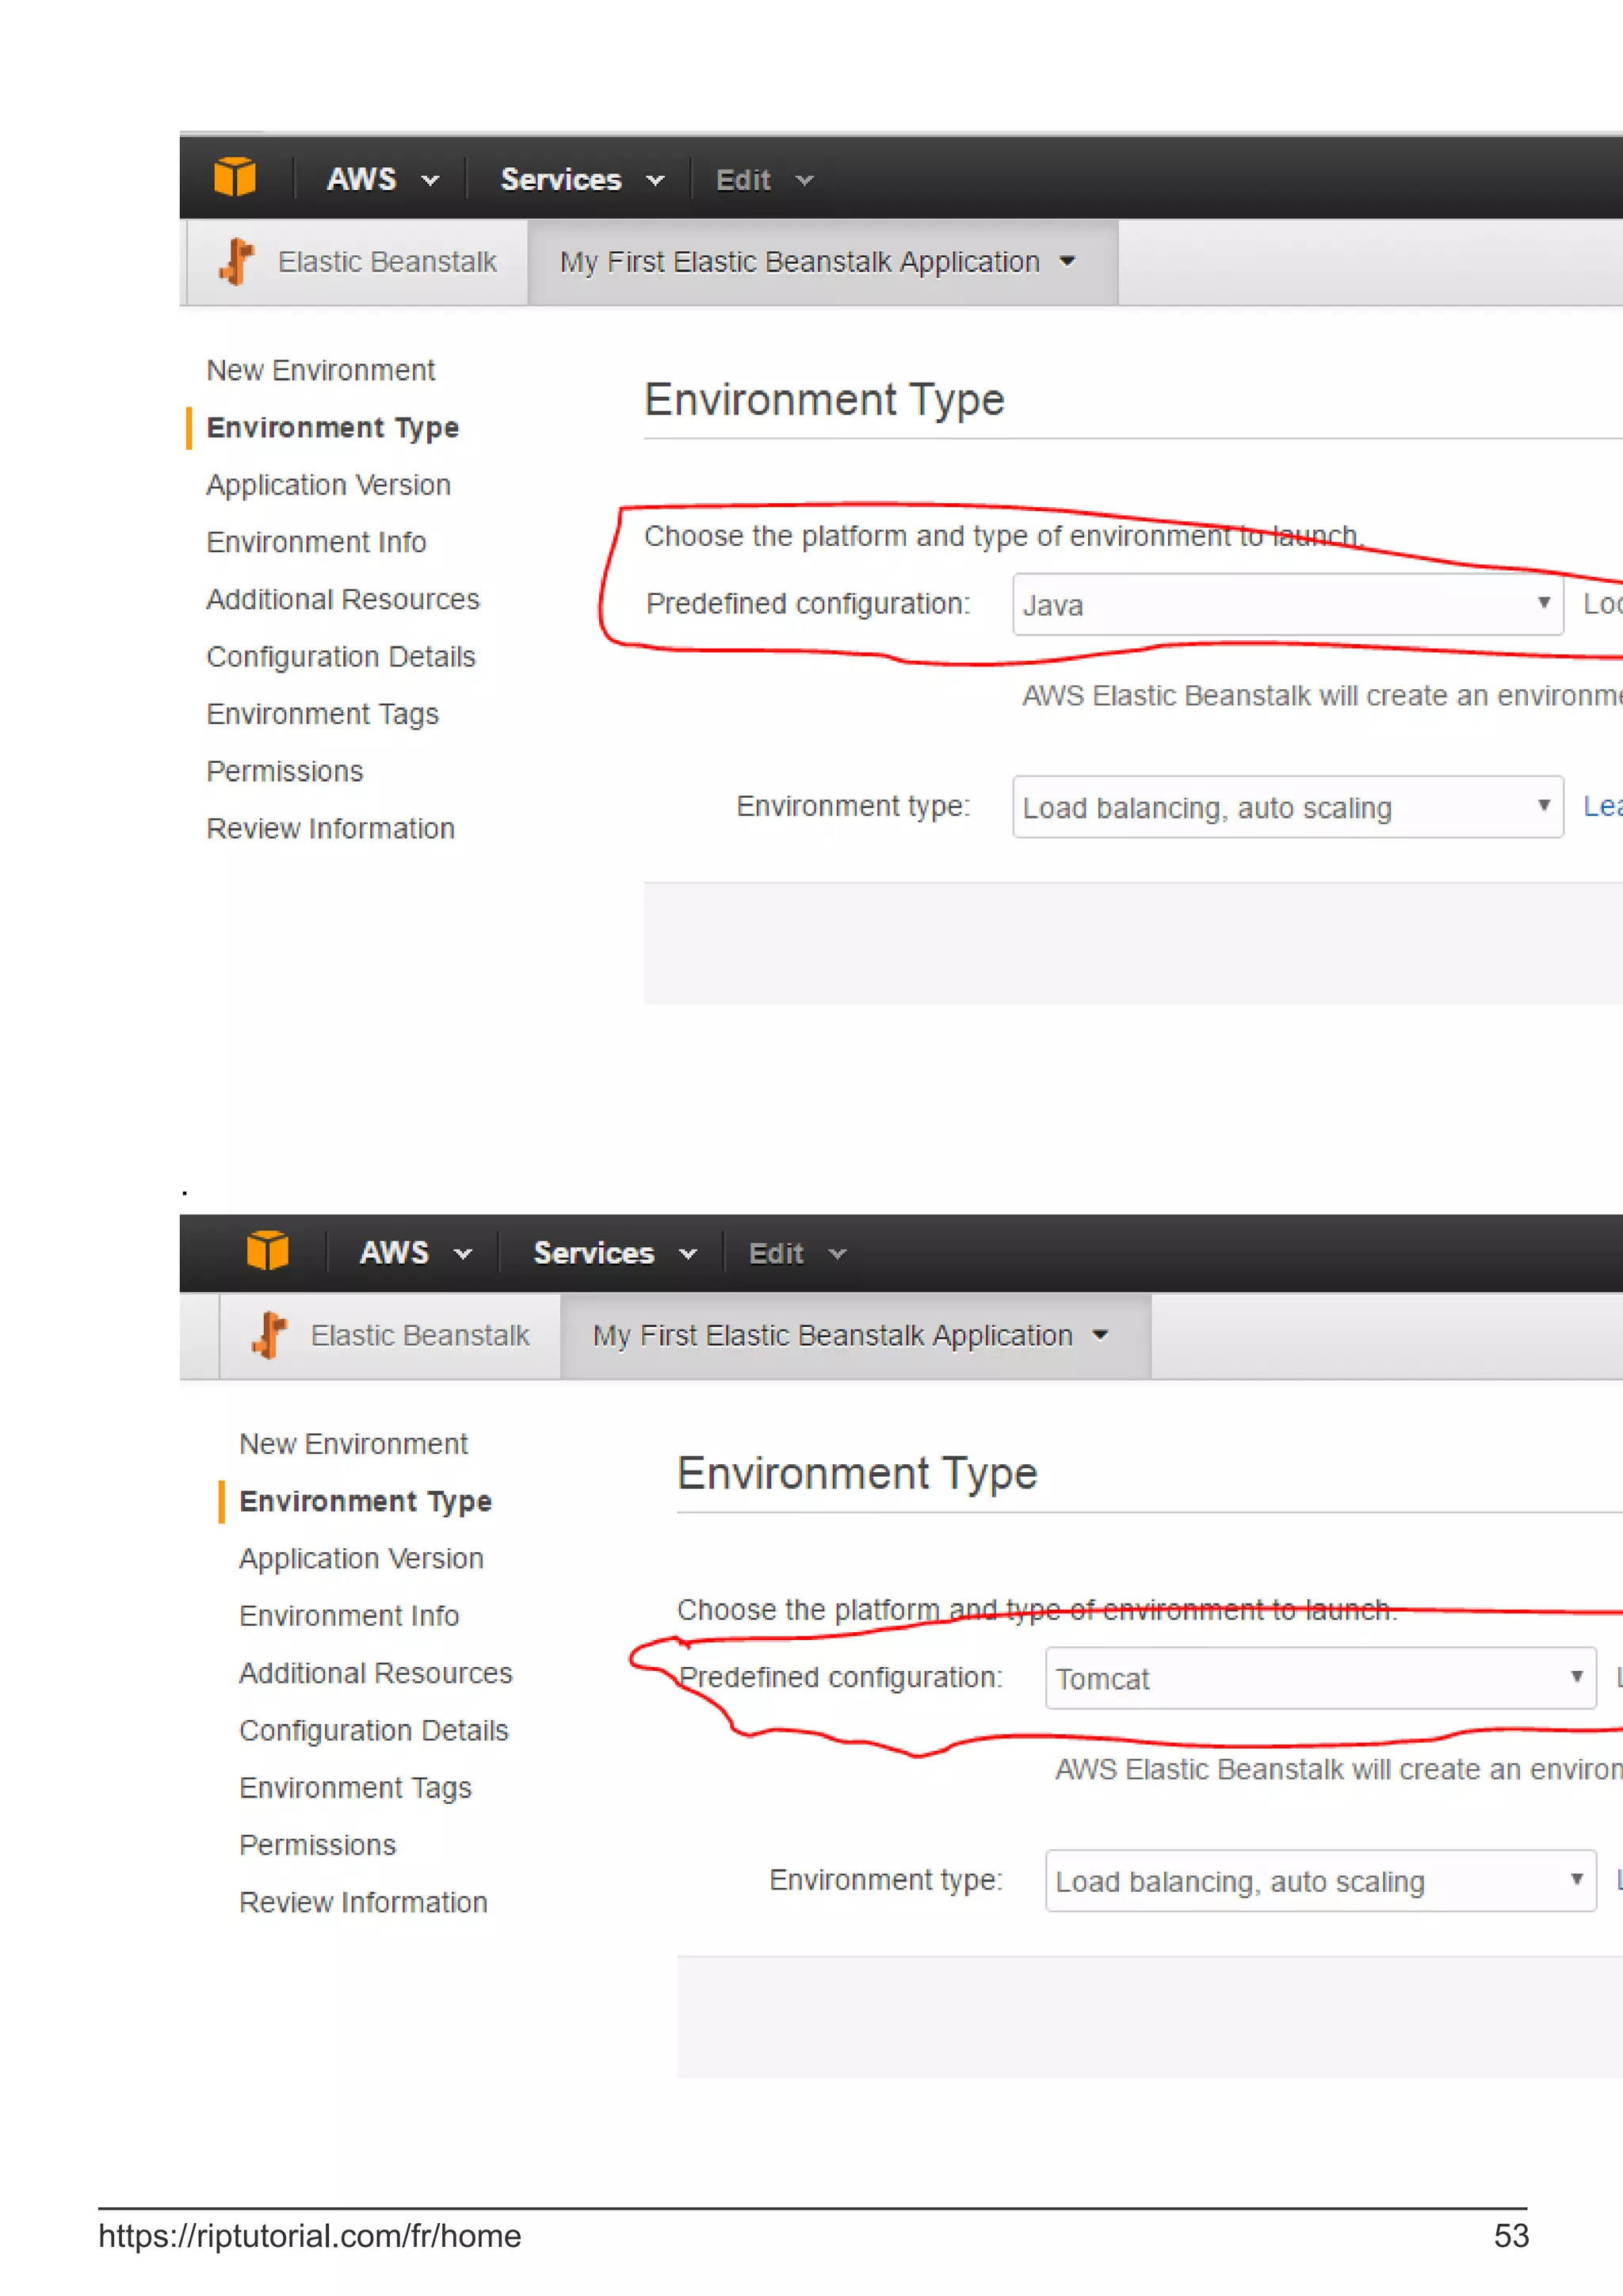Click Elastic Beanstalk icon in top screenshot
The image size is (1623, 2296).
tap(238, 262)
